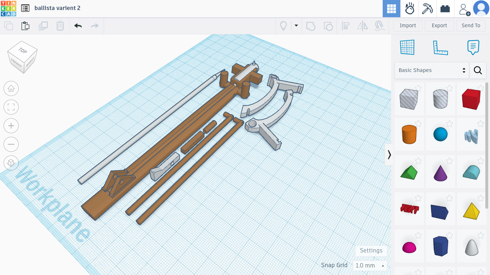The width and height of the screenshot is (490, 275).
Task: Switch to 3D design grid view
Action: tap(391, 9)
